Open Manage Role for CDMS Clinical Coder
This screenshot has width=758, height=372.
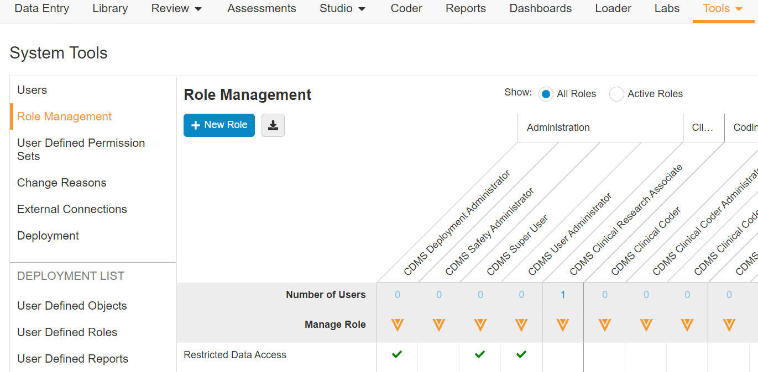tap(604, 325)
